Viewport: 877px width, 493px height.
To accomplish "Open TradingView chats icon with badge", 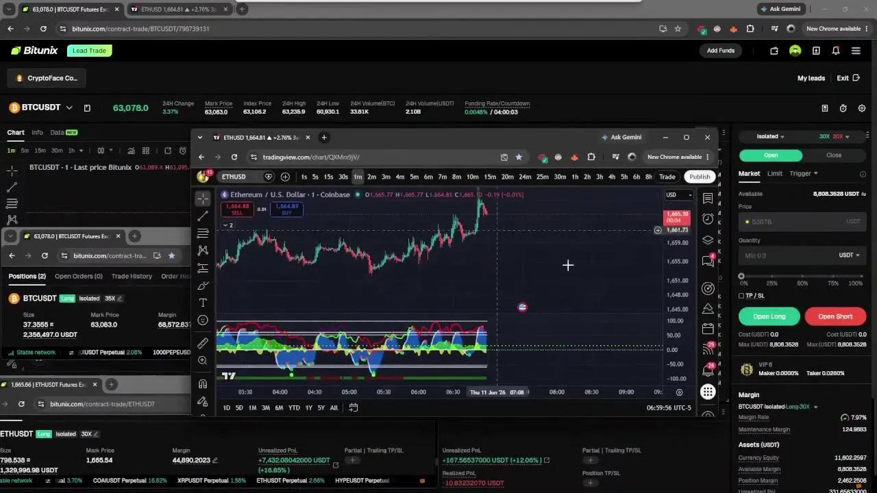I will click(708, 261).
